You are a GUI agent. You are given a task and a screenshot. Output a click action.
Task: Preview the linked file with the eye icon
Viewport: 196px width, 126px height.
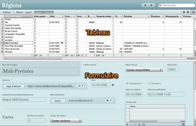tap(144, 124)
